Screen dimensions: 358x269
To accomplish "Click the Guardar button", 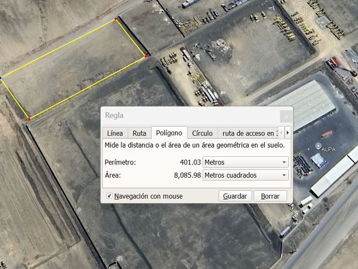I will tap(235, 196).
